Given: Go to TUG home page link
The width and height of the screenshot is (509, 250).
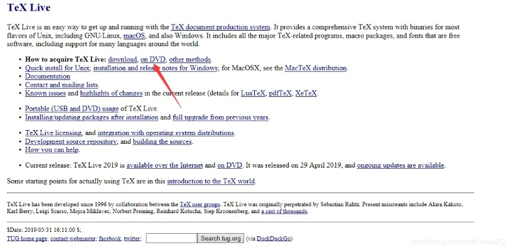Looking at the screenshot, I should click(x=28, y=239).
